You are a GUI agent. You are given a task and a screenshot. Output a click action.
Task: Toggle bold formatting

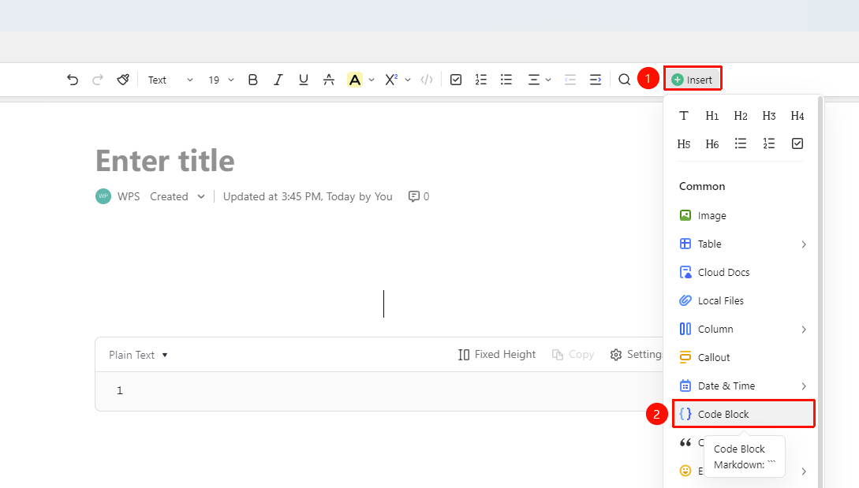(252, 80)
